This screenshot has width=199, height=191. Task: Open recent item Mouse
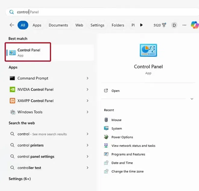click(x=116, y=120)
